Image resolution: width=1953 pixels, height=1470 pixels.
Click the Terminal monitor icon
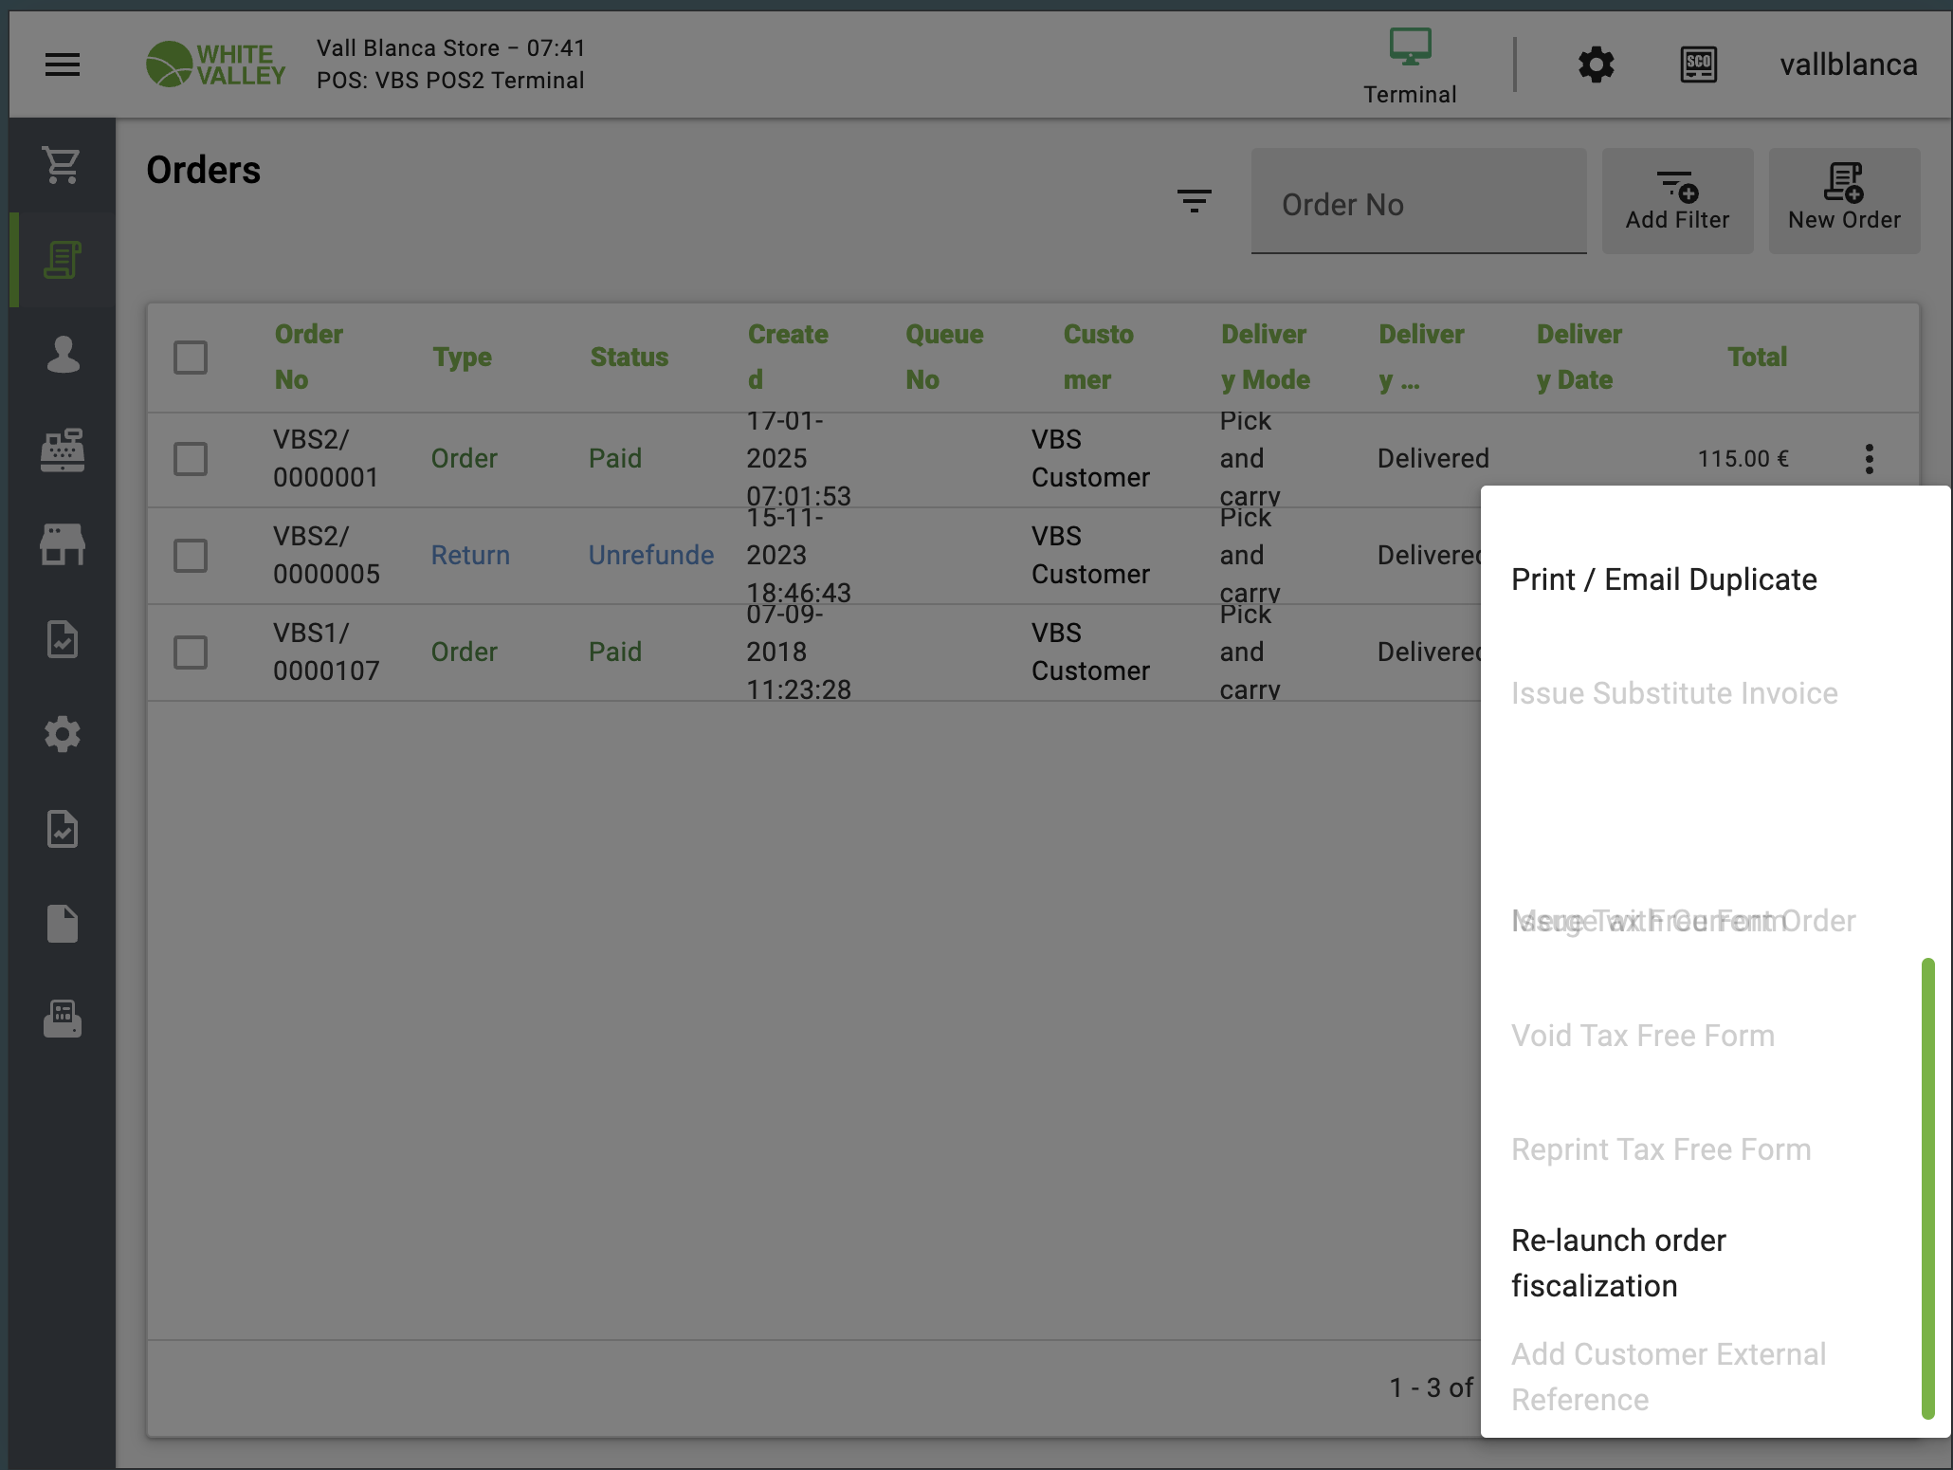tap(1410, 47)
